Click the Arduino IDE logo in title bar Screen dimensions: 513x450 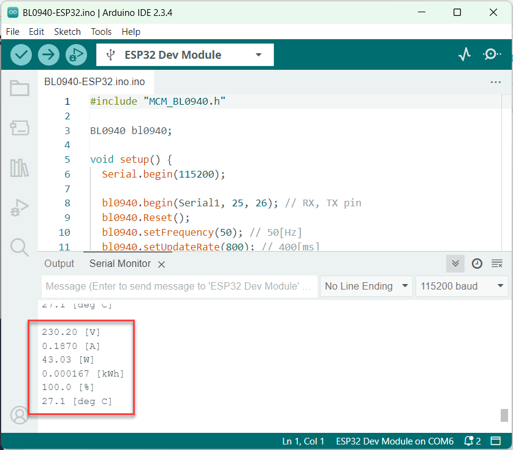13,12
